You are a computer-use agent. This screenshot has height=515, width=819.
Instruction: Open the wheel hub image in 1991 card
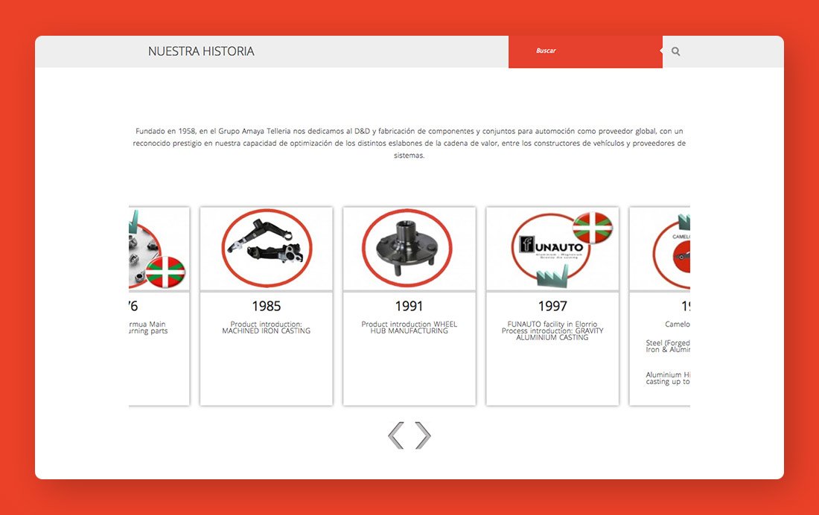[x=409, y=249]
